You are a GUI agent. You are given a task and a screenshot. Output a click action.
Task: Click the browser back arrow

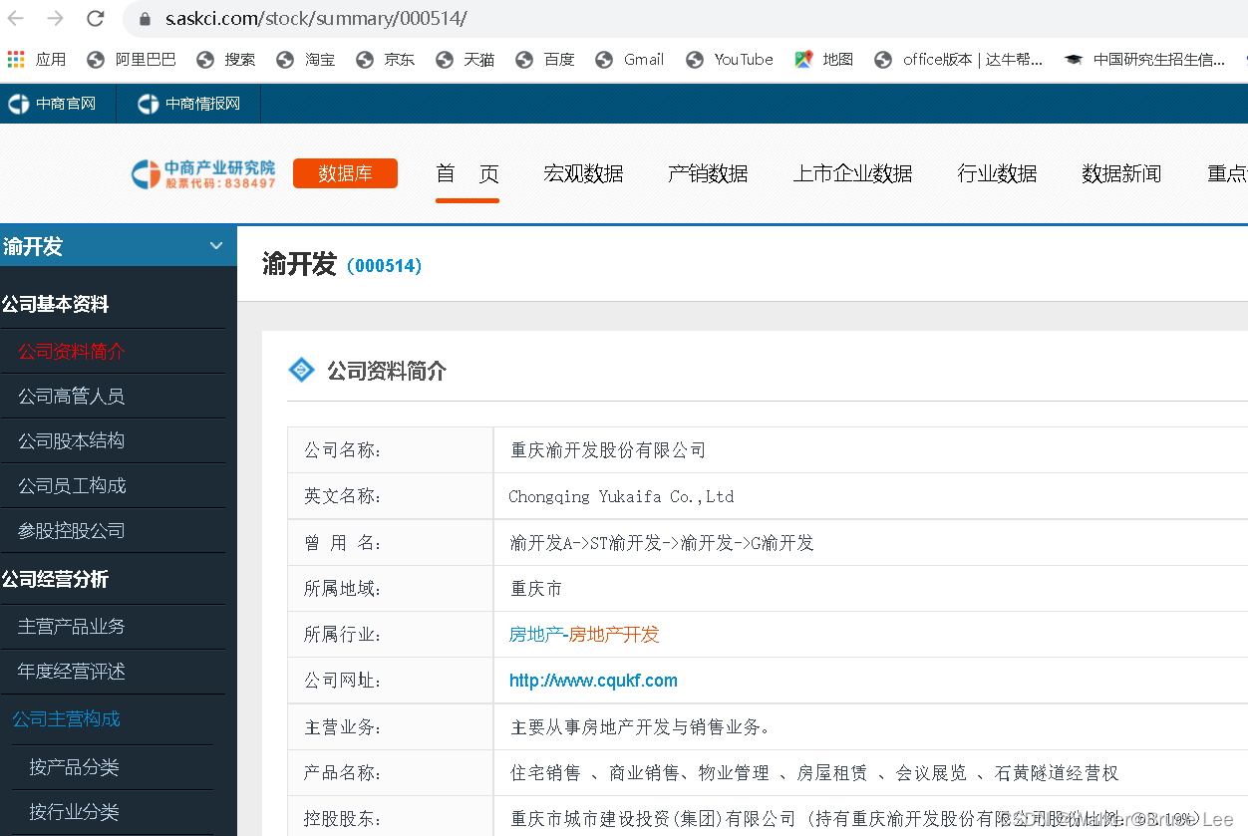tap(16, 18)
